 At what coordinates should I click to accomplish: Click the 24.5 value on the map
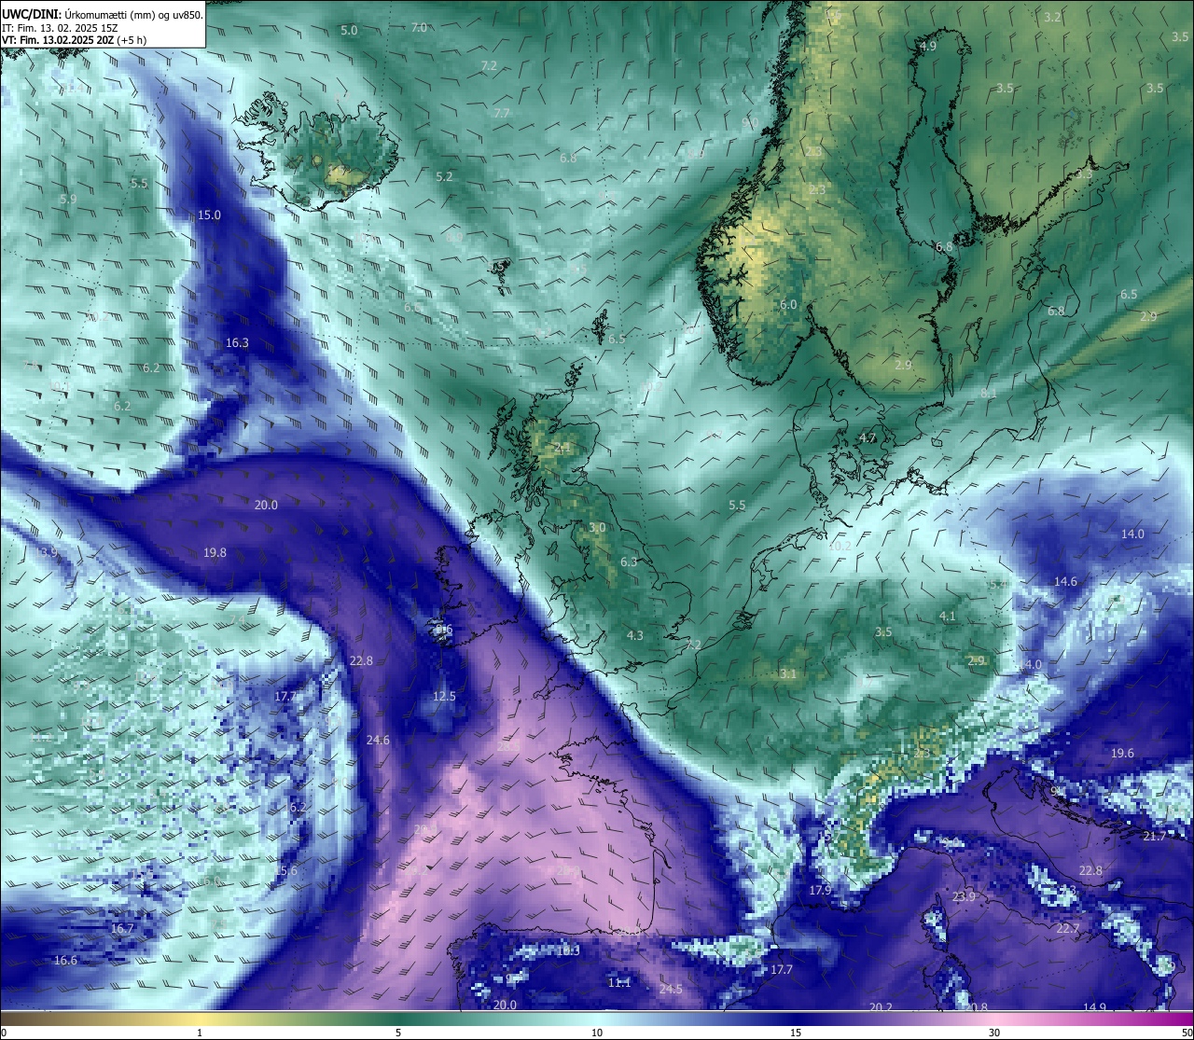671,990
